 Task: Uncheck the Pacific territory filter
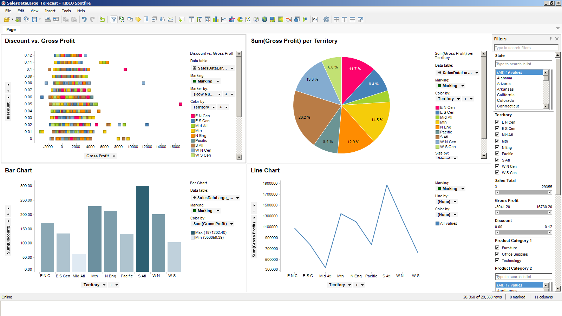497,153
